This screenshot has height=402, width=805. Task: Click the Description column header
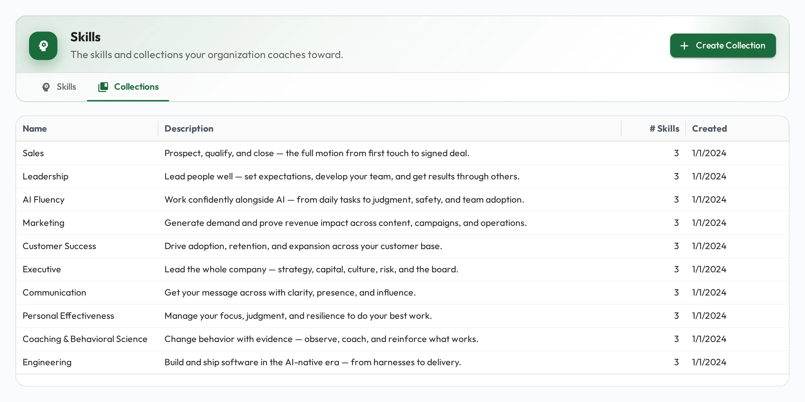click(189, 128)
